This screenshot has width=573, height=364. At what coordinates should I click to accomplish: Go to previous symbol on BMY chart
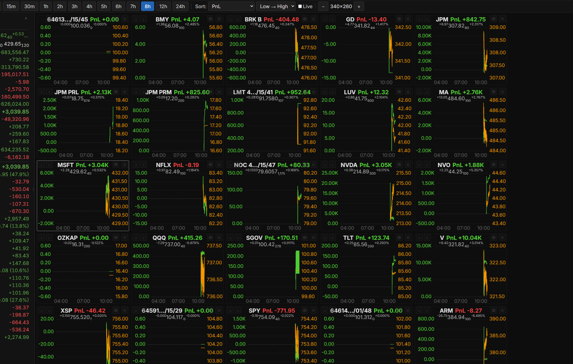(136, 19)
